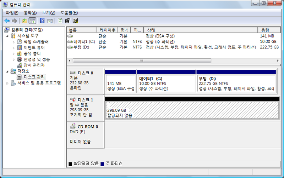Open the 보기(V) menu

48,13
